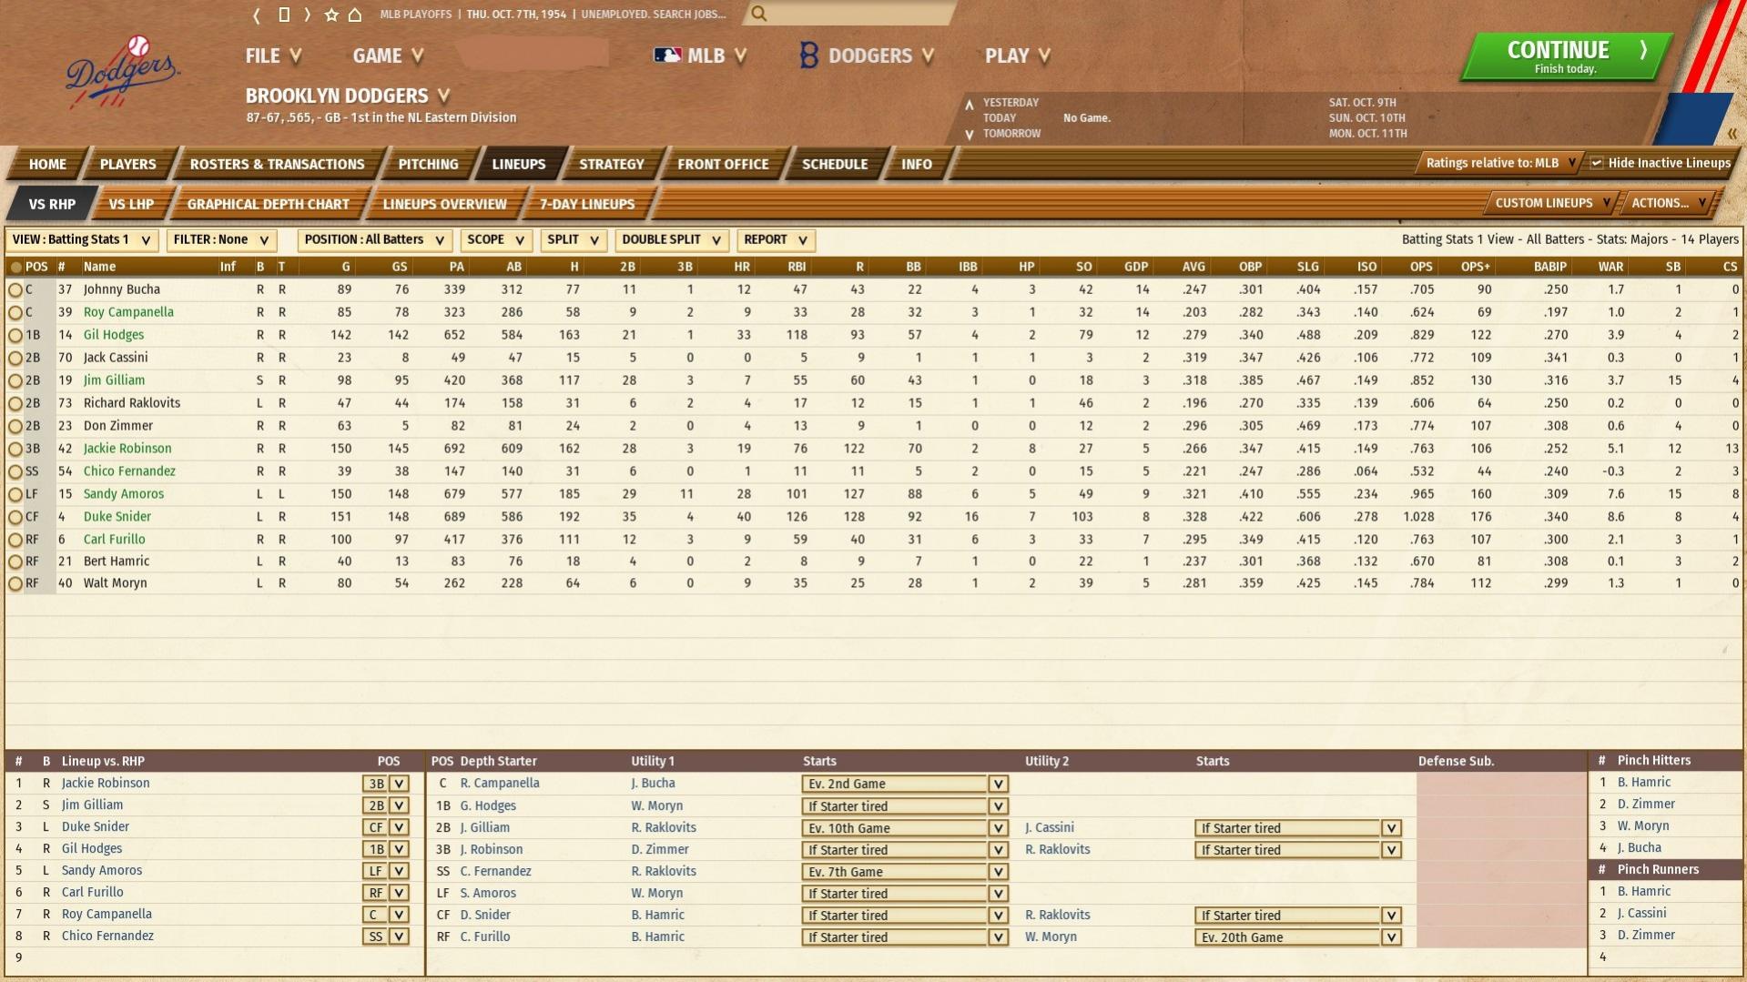The height and width of the screenshot is (982, 1747).
Task: Go forward with the right arrow navigation icon
Action: click(x=308, y=15)
